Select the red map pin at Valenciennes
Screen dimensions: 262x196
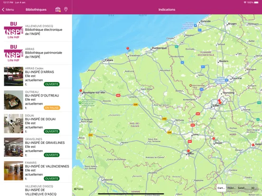click(253, 145)
